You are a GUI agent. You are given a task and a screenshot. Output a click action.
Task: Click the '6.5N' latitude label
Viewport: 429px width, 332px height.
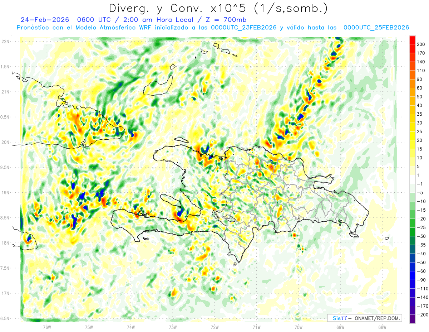click(x=5, y=318)
